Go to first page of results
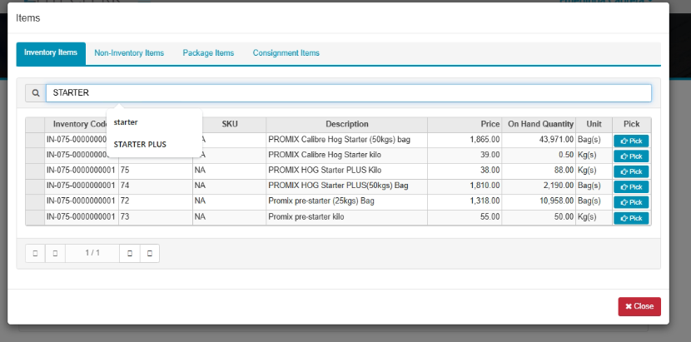Image resolution: width=691 pixels, height=342 pixels. (x=35, y=254)
